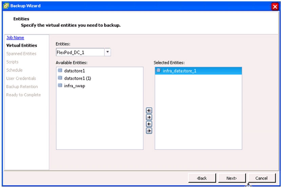Close the Backup Wizard window
Image resolution: width=281 pixels, height=196 pixels.
275,7
